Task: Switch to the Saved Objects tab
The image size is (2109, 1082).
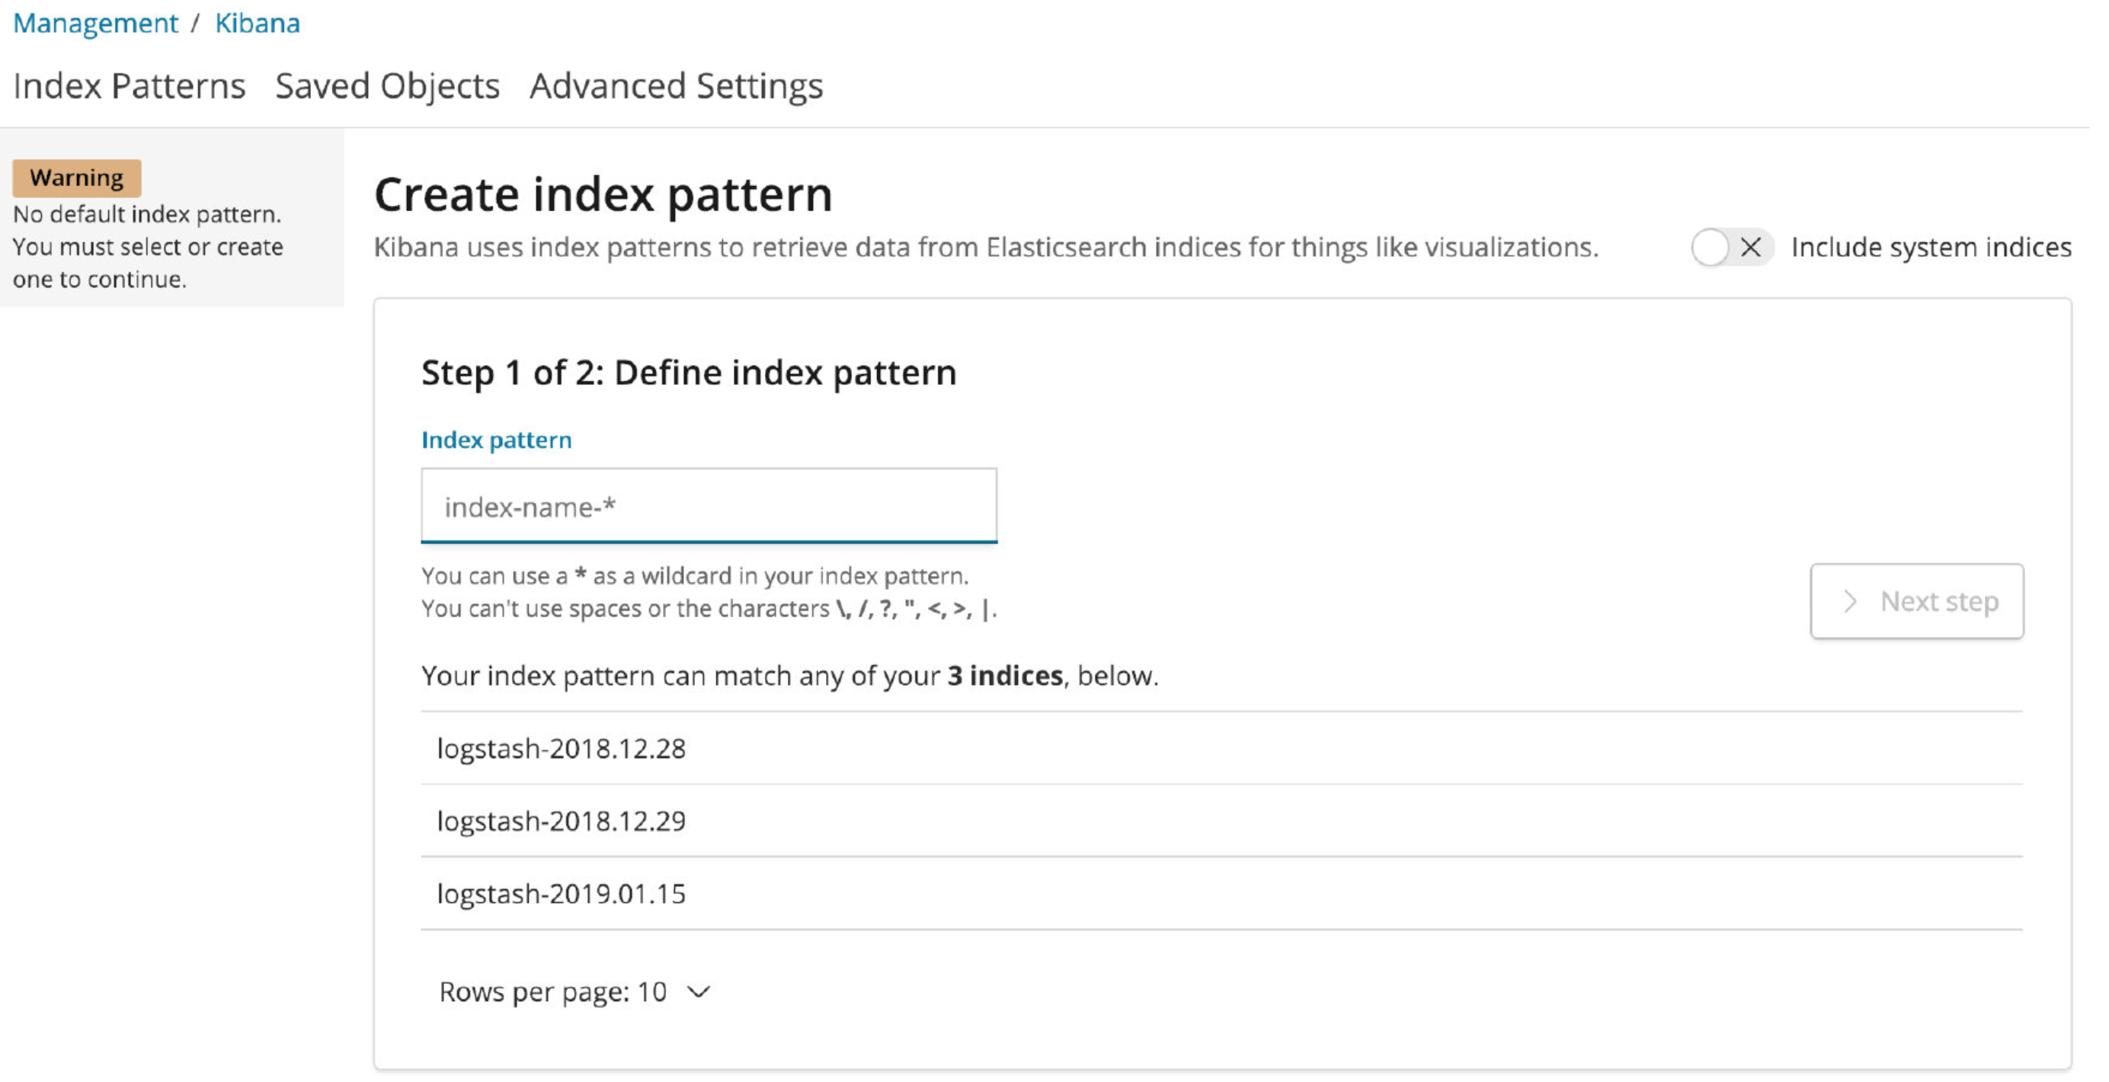Action: tap(387, 85)
